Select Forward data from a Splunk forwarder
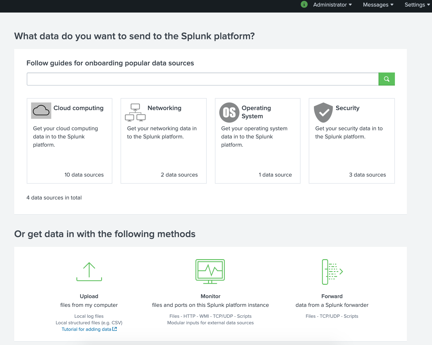Image resolution: width=432 pixels, height=345 pixels. tap(332, 301)
